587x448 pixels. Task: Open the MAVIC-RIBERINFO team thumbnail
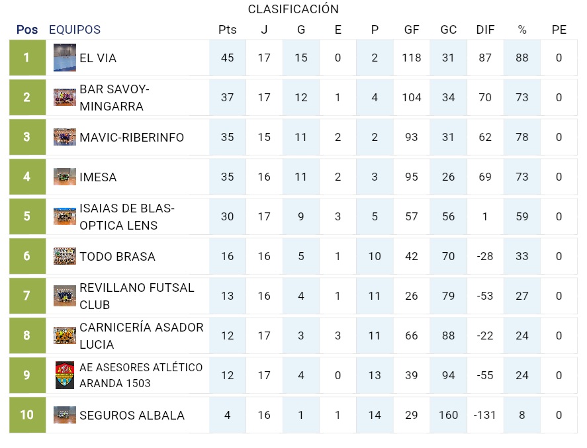[65, 137]
